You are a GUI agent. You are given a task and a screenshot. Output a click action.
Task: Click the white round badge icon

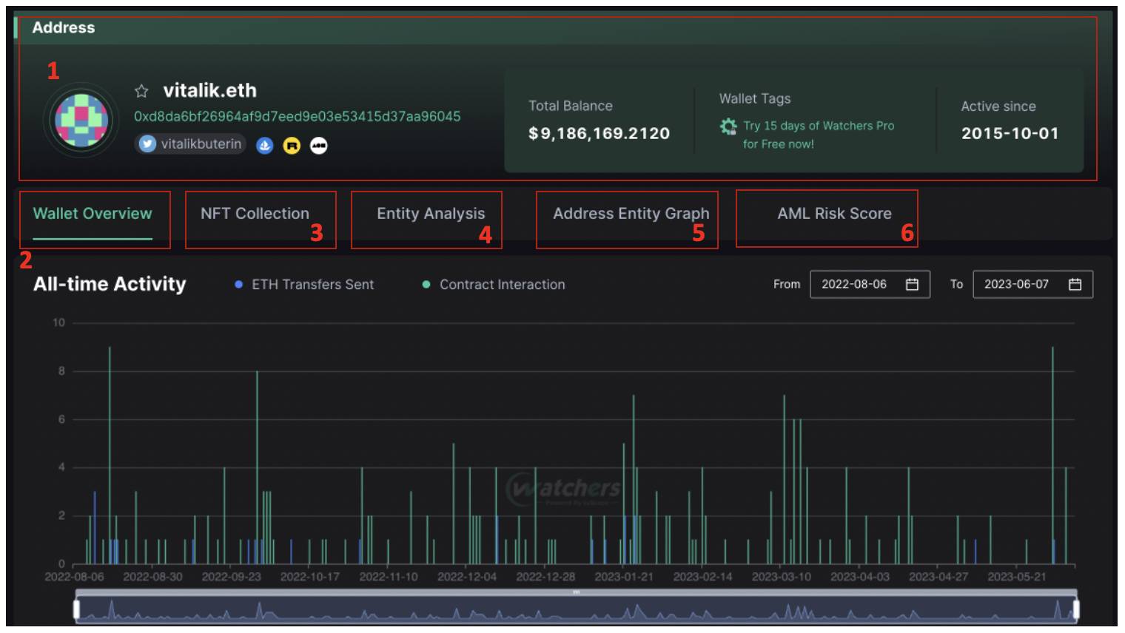(319, 146)
